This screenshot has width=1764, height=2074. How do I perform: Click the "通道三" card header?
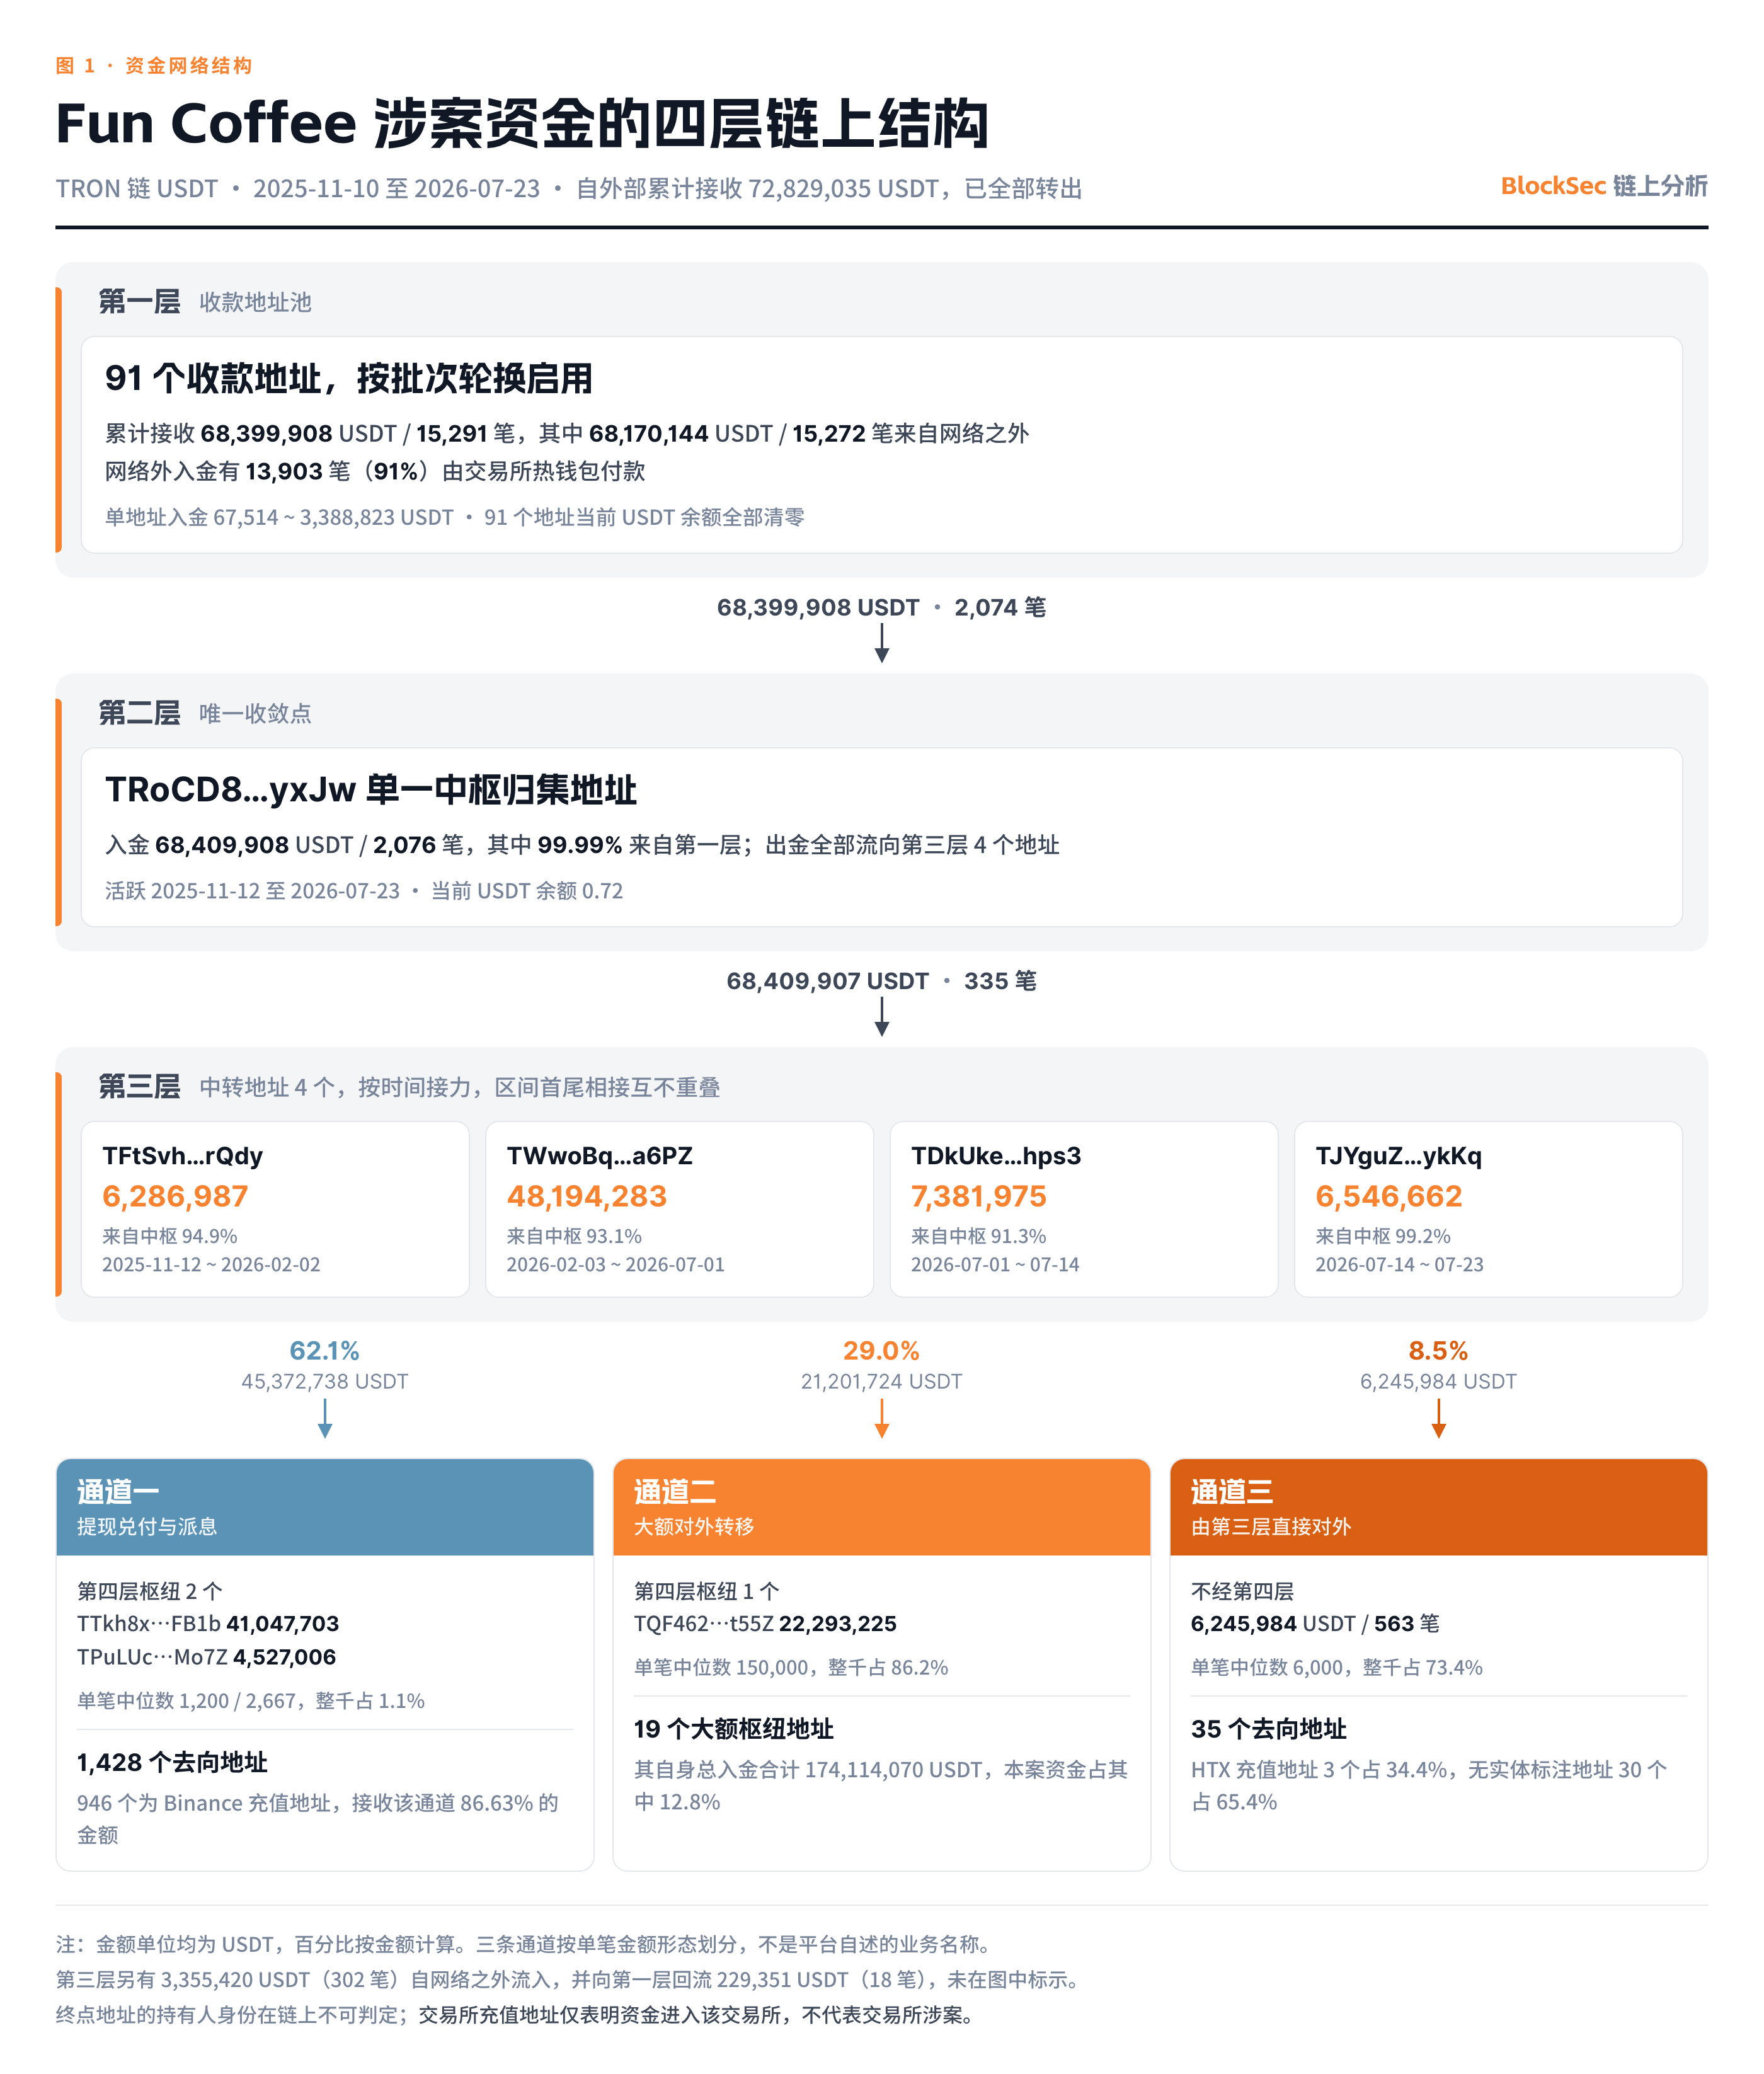tap(1439, 1506)
